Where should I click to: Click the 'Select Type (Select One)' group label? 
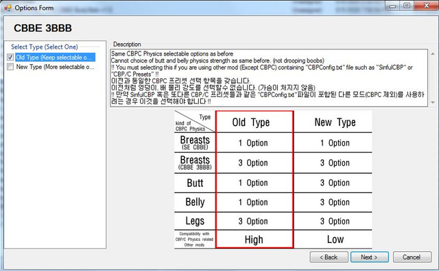[45, 47]
